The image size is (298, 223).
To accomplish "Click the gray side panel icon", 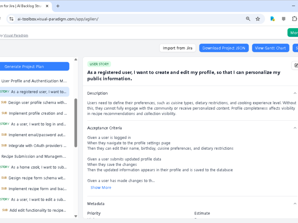I will coord(284,19).
